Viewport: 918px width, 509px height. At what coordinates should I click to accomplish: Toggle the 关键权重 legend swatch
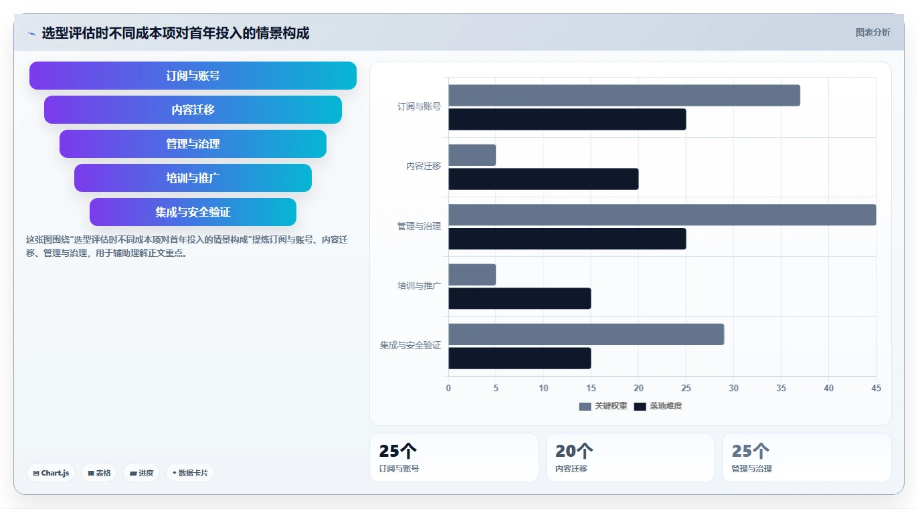585,407
